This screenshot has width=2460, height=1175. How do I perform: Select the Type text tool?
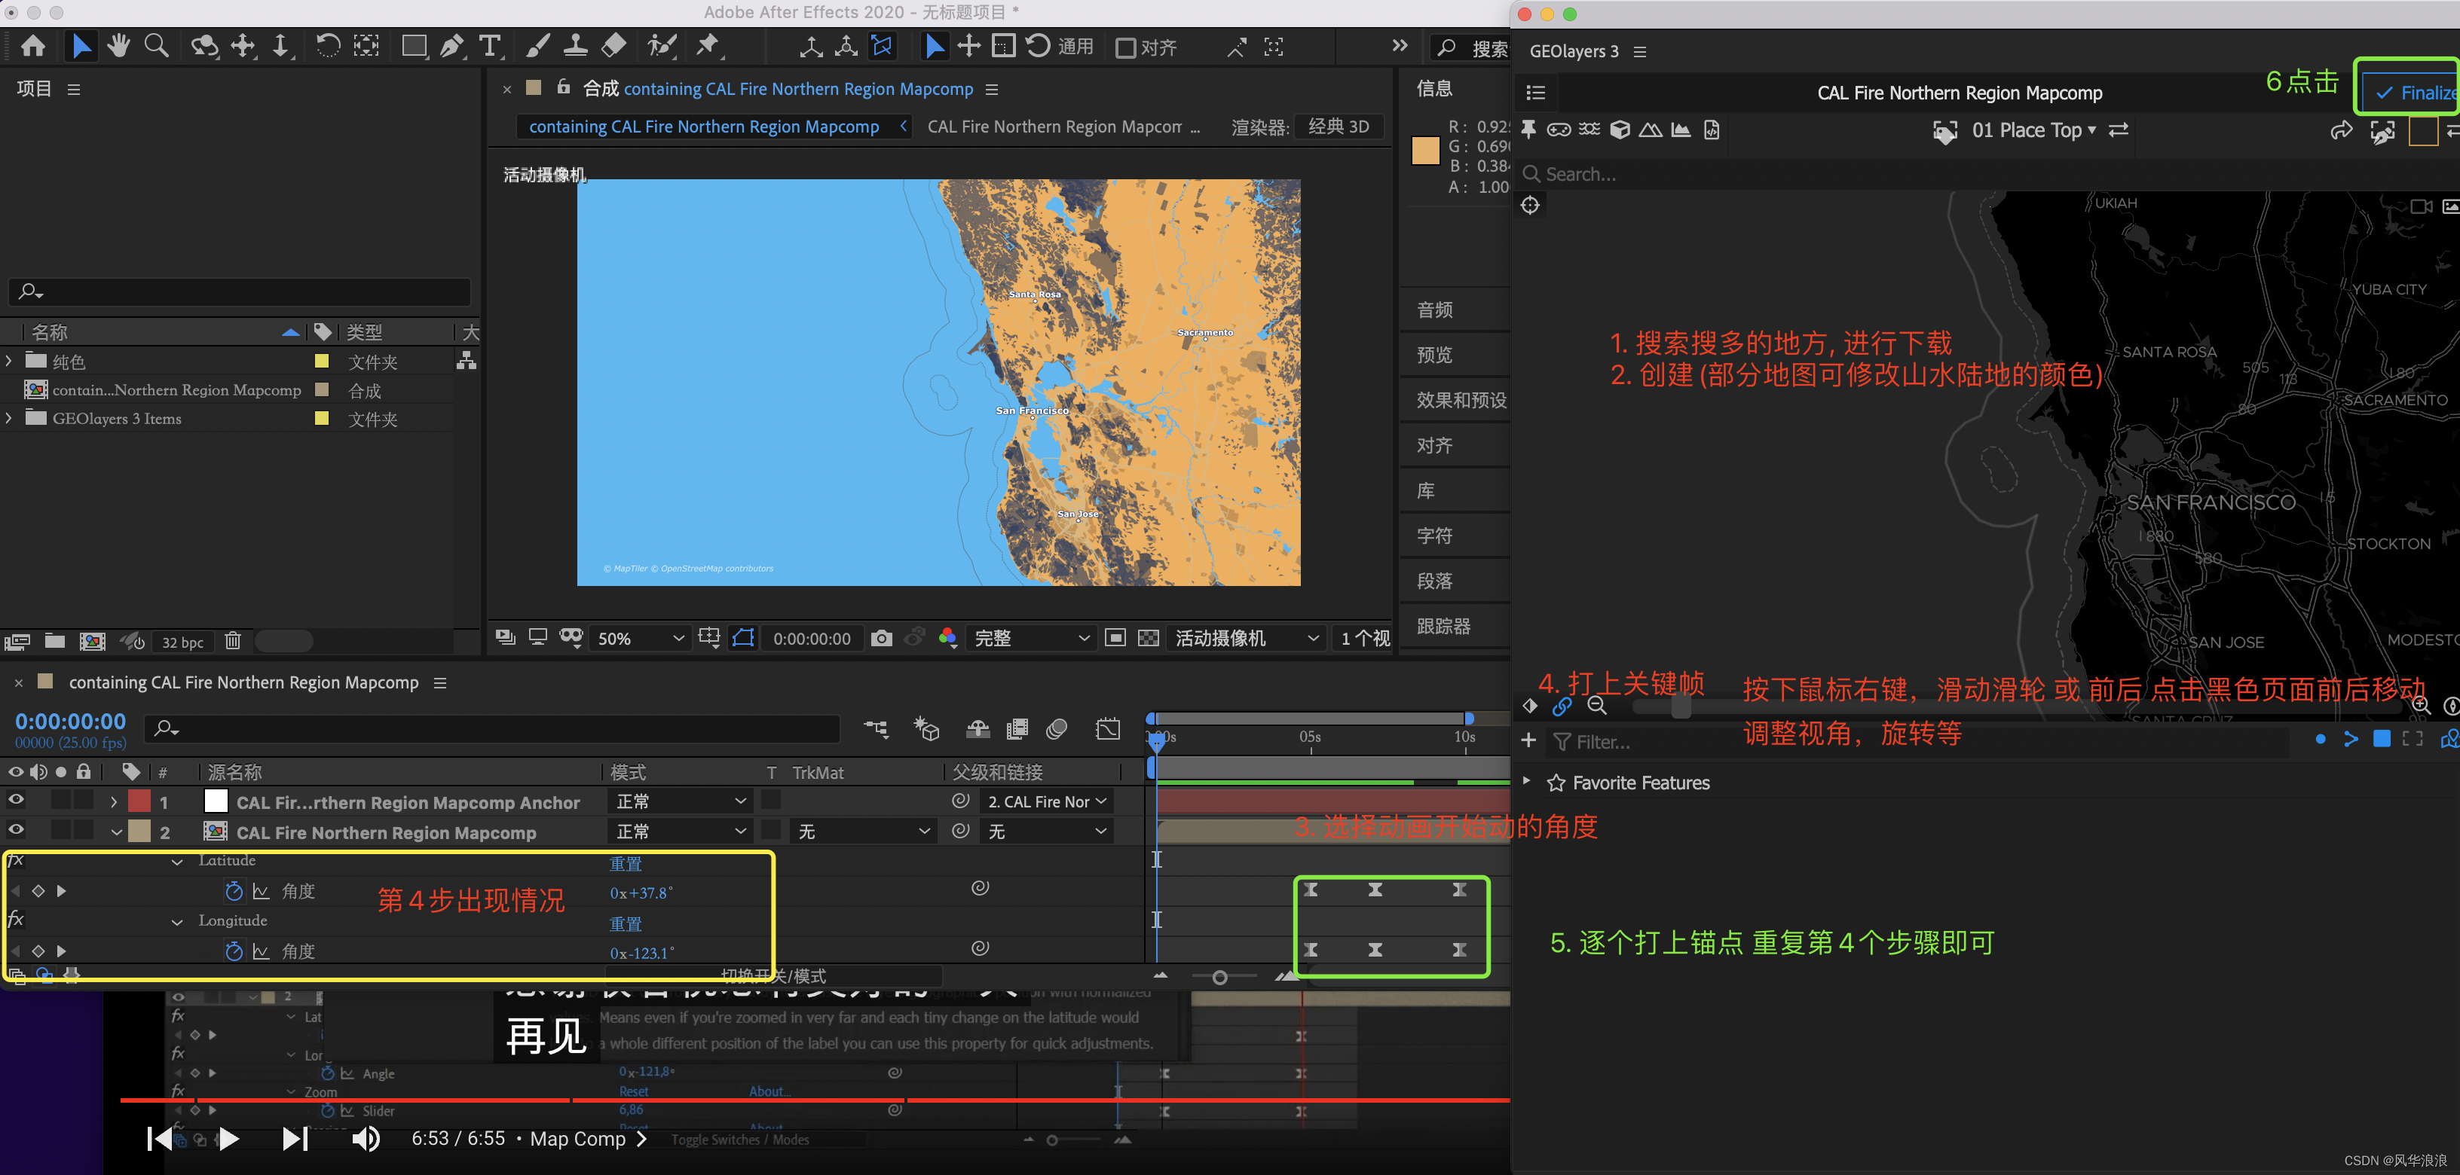click(490, 46)
